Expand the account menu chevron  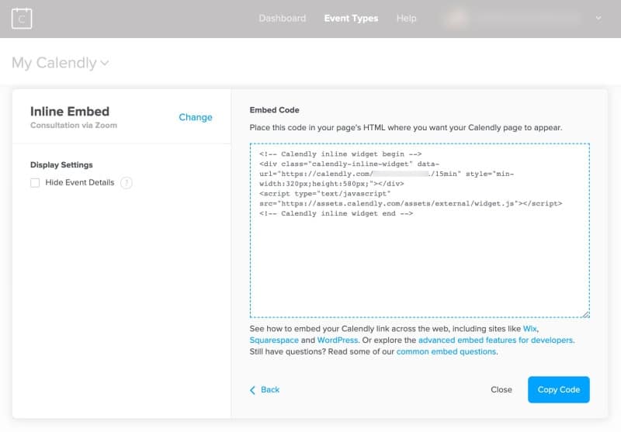pyautogui.click(x=598, y=19)
